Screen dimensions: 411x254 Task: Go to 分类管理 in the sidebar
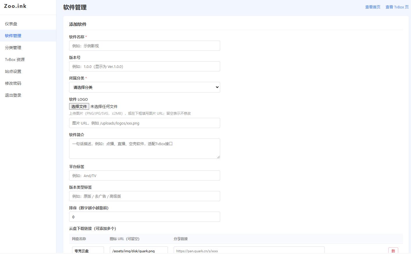coord(28,48)
